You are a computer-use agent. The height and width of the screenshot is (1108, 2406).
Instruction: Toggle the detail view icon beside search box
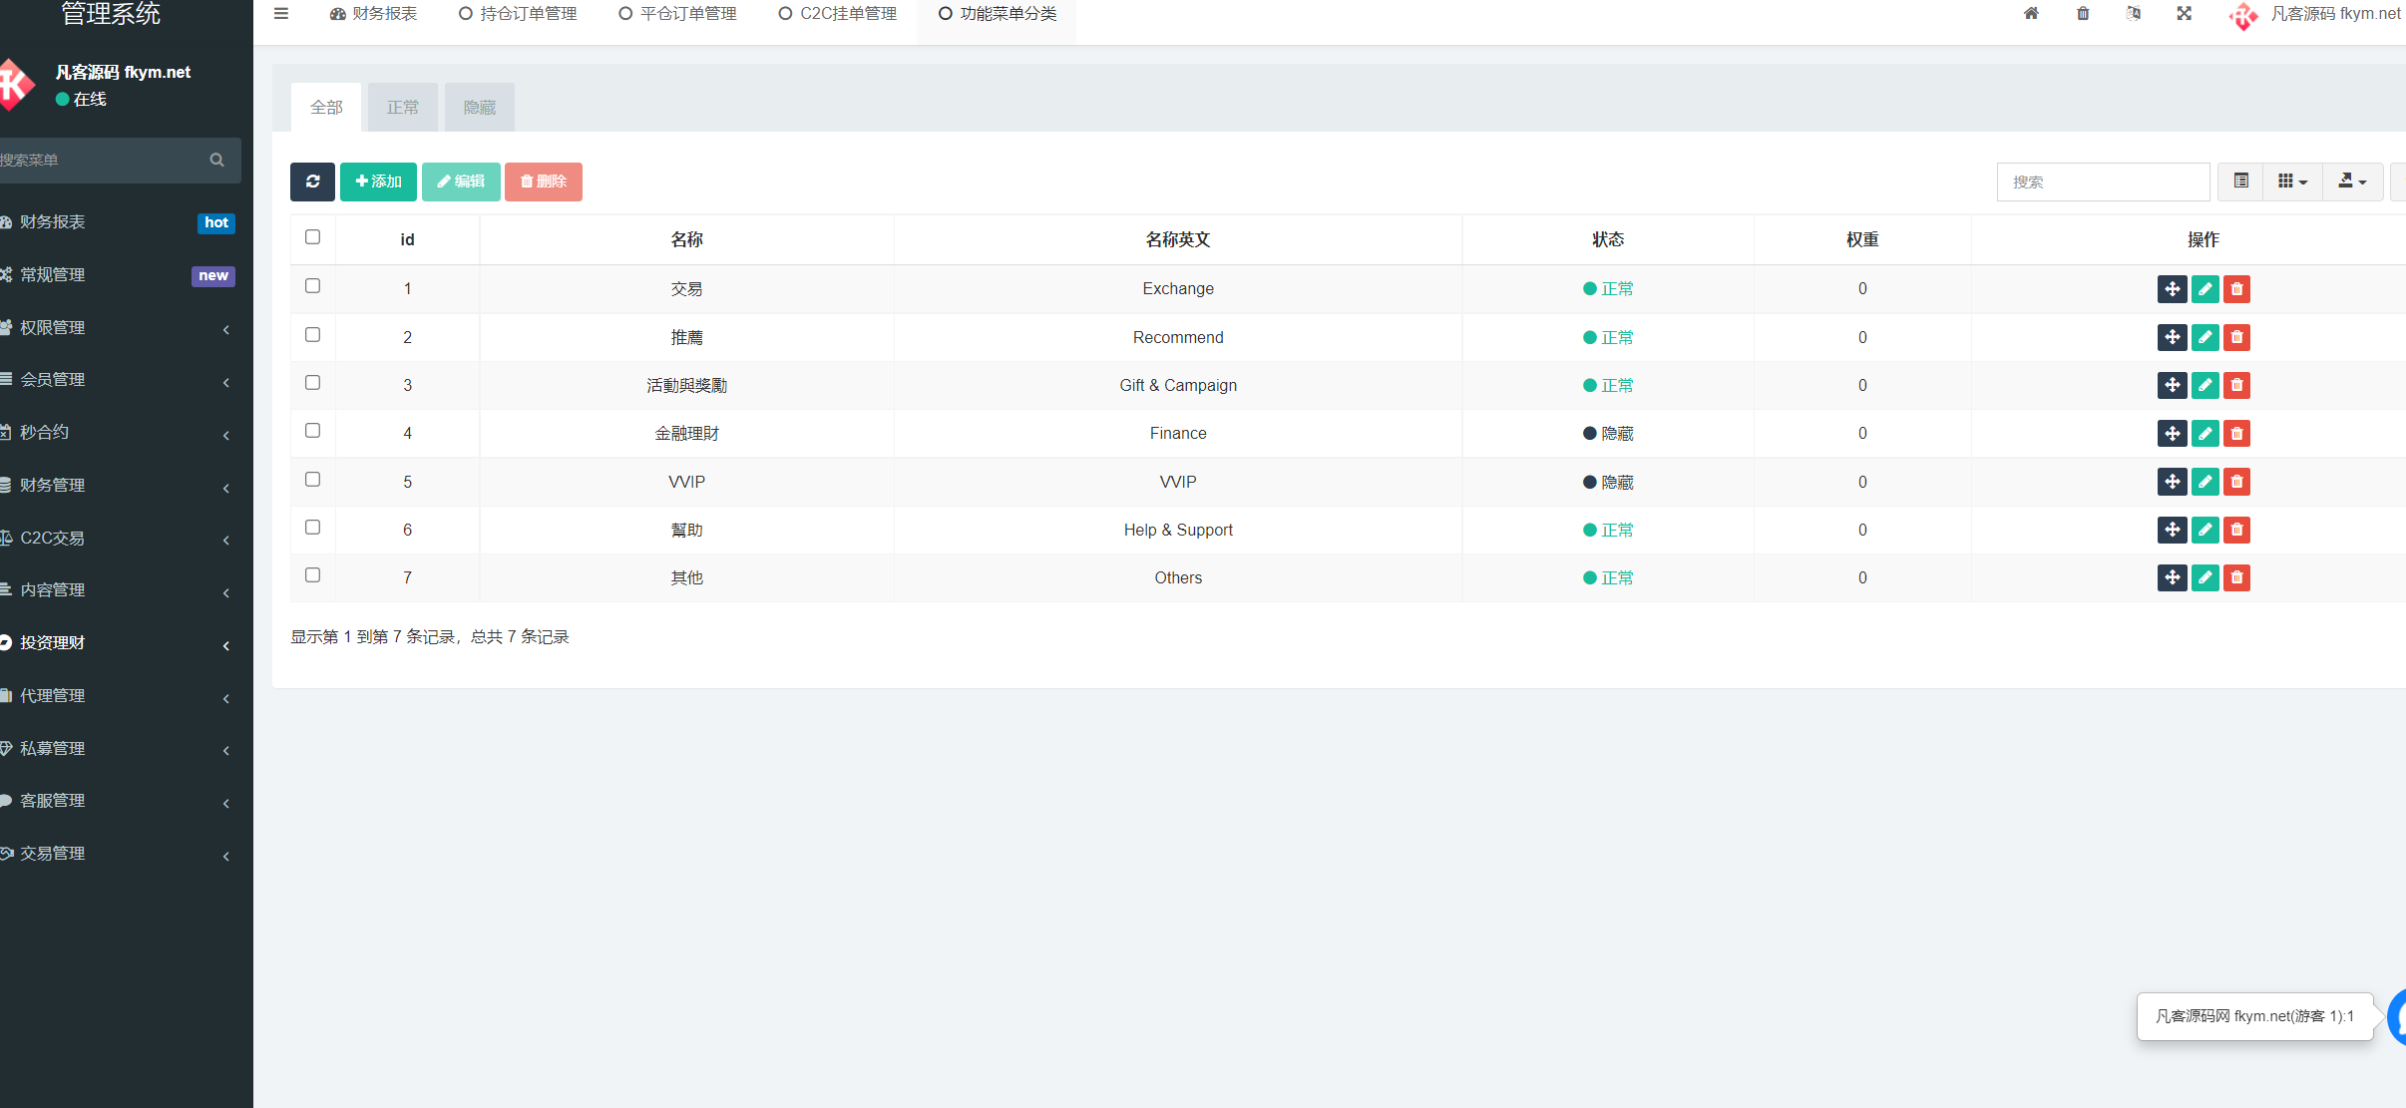pyautogui.click(x=2240, y=182)
